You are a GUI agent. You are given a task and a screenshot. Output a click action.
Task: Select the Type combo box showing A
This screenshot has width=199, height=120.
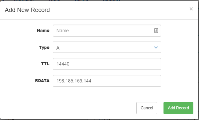(107, 47)
